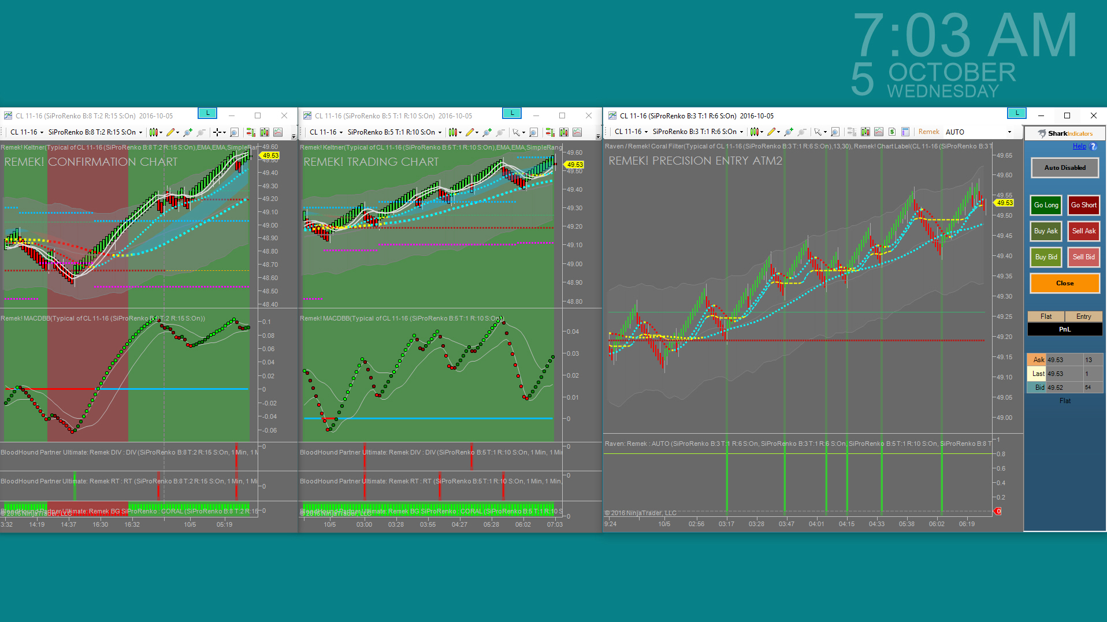Open Indicators icon in Precision Entry chart

tap(879, 132)
